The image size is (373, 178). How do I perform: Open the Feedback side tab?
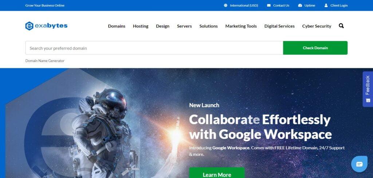[x=368, y=89]
